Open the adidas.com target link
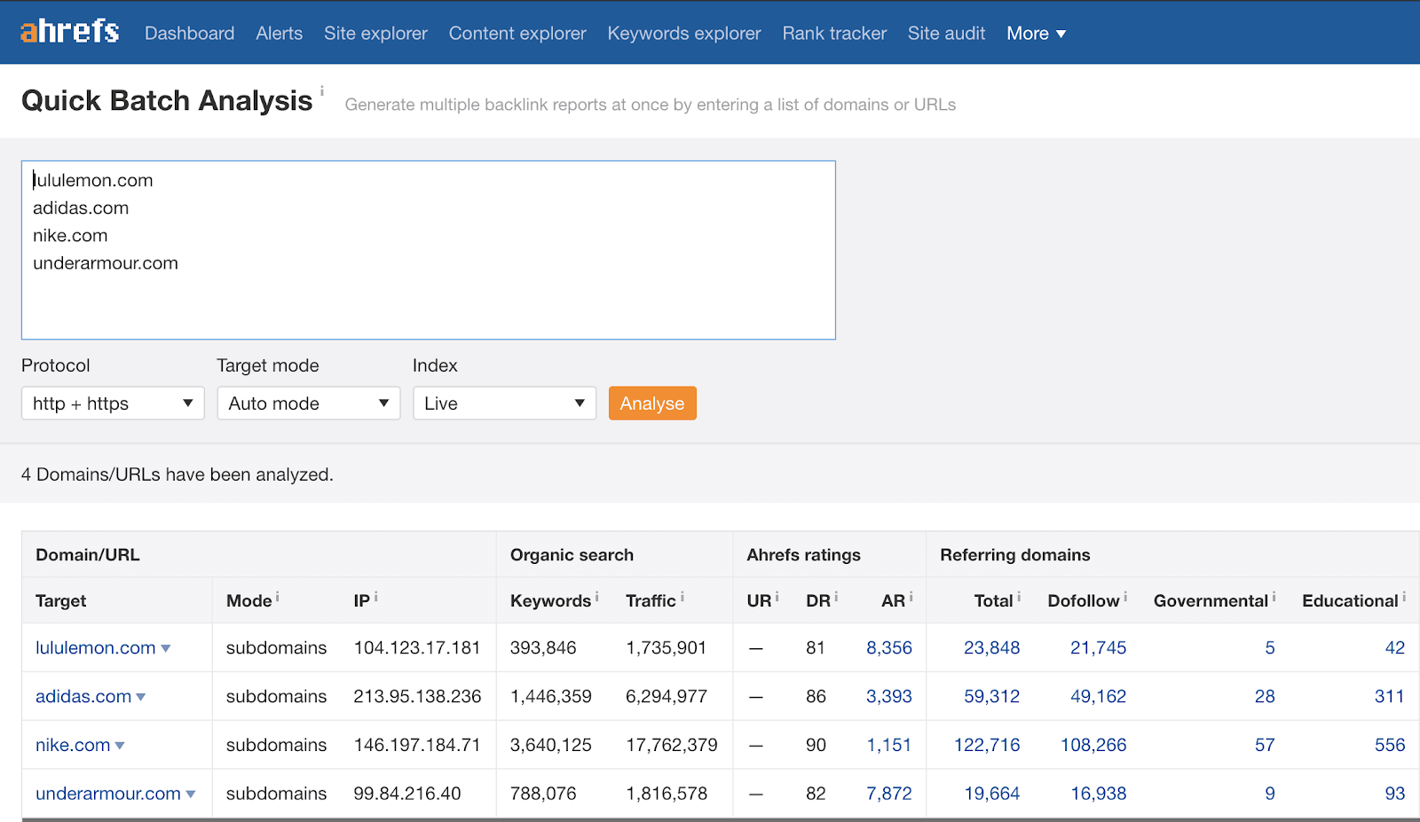 click(x=83, y=697)
